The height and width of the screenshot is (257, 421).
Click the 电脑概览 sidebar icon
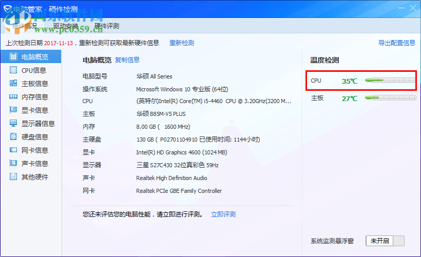13,56
